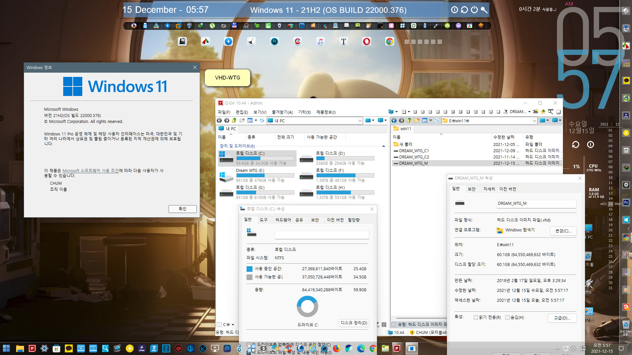The image size is (632, 355).
Task: Open Windows Start menu on taskbar
Action: tap(7, 348)
